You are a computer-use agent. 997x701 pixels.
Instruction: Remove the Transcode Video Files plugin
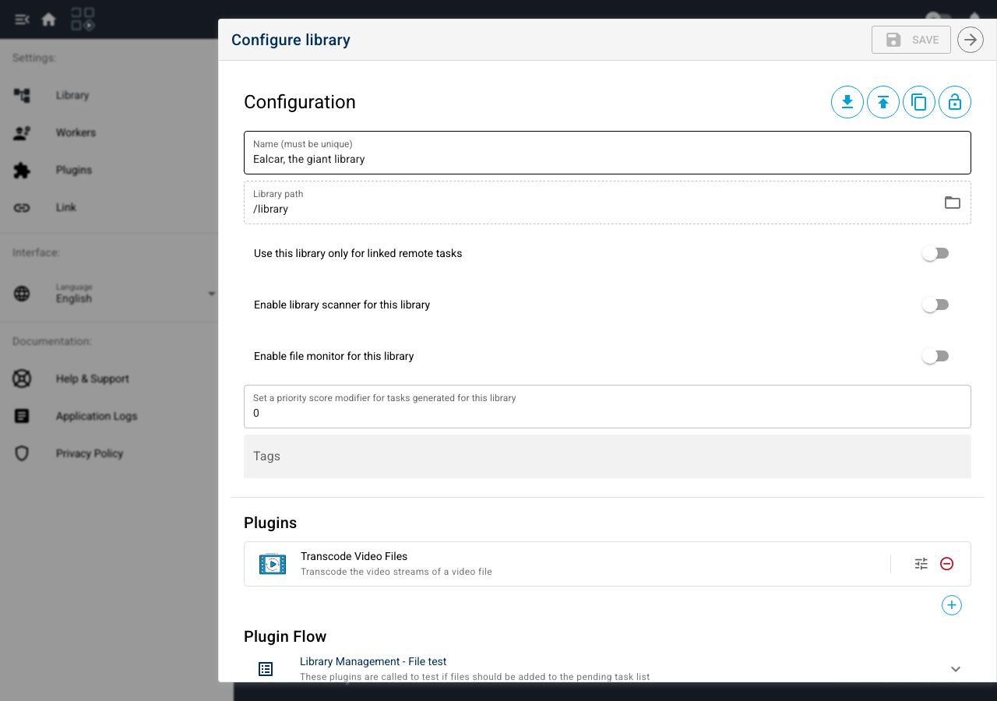tap(947, 564)
